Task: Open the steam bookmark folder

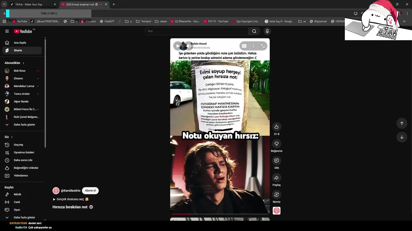Action: pyautogui.click(x=161, y=21)
